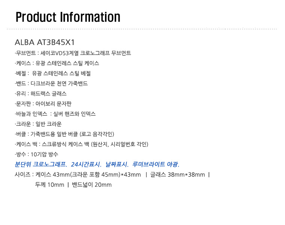The width and height of the screenshot is (285, 225).
Task: Click the 크라운 crown specification line
Action: (x=38, y=124)
